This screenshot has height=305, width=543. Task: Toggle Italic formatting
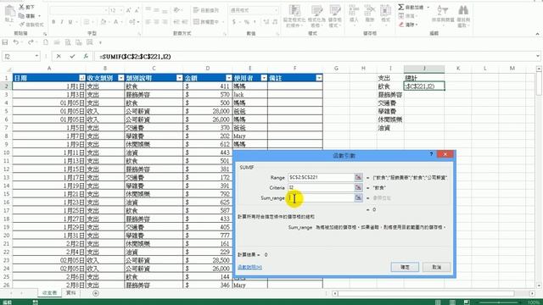click(62, 22)
